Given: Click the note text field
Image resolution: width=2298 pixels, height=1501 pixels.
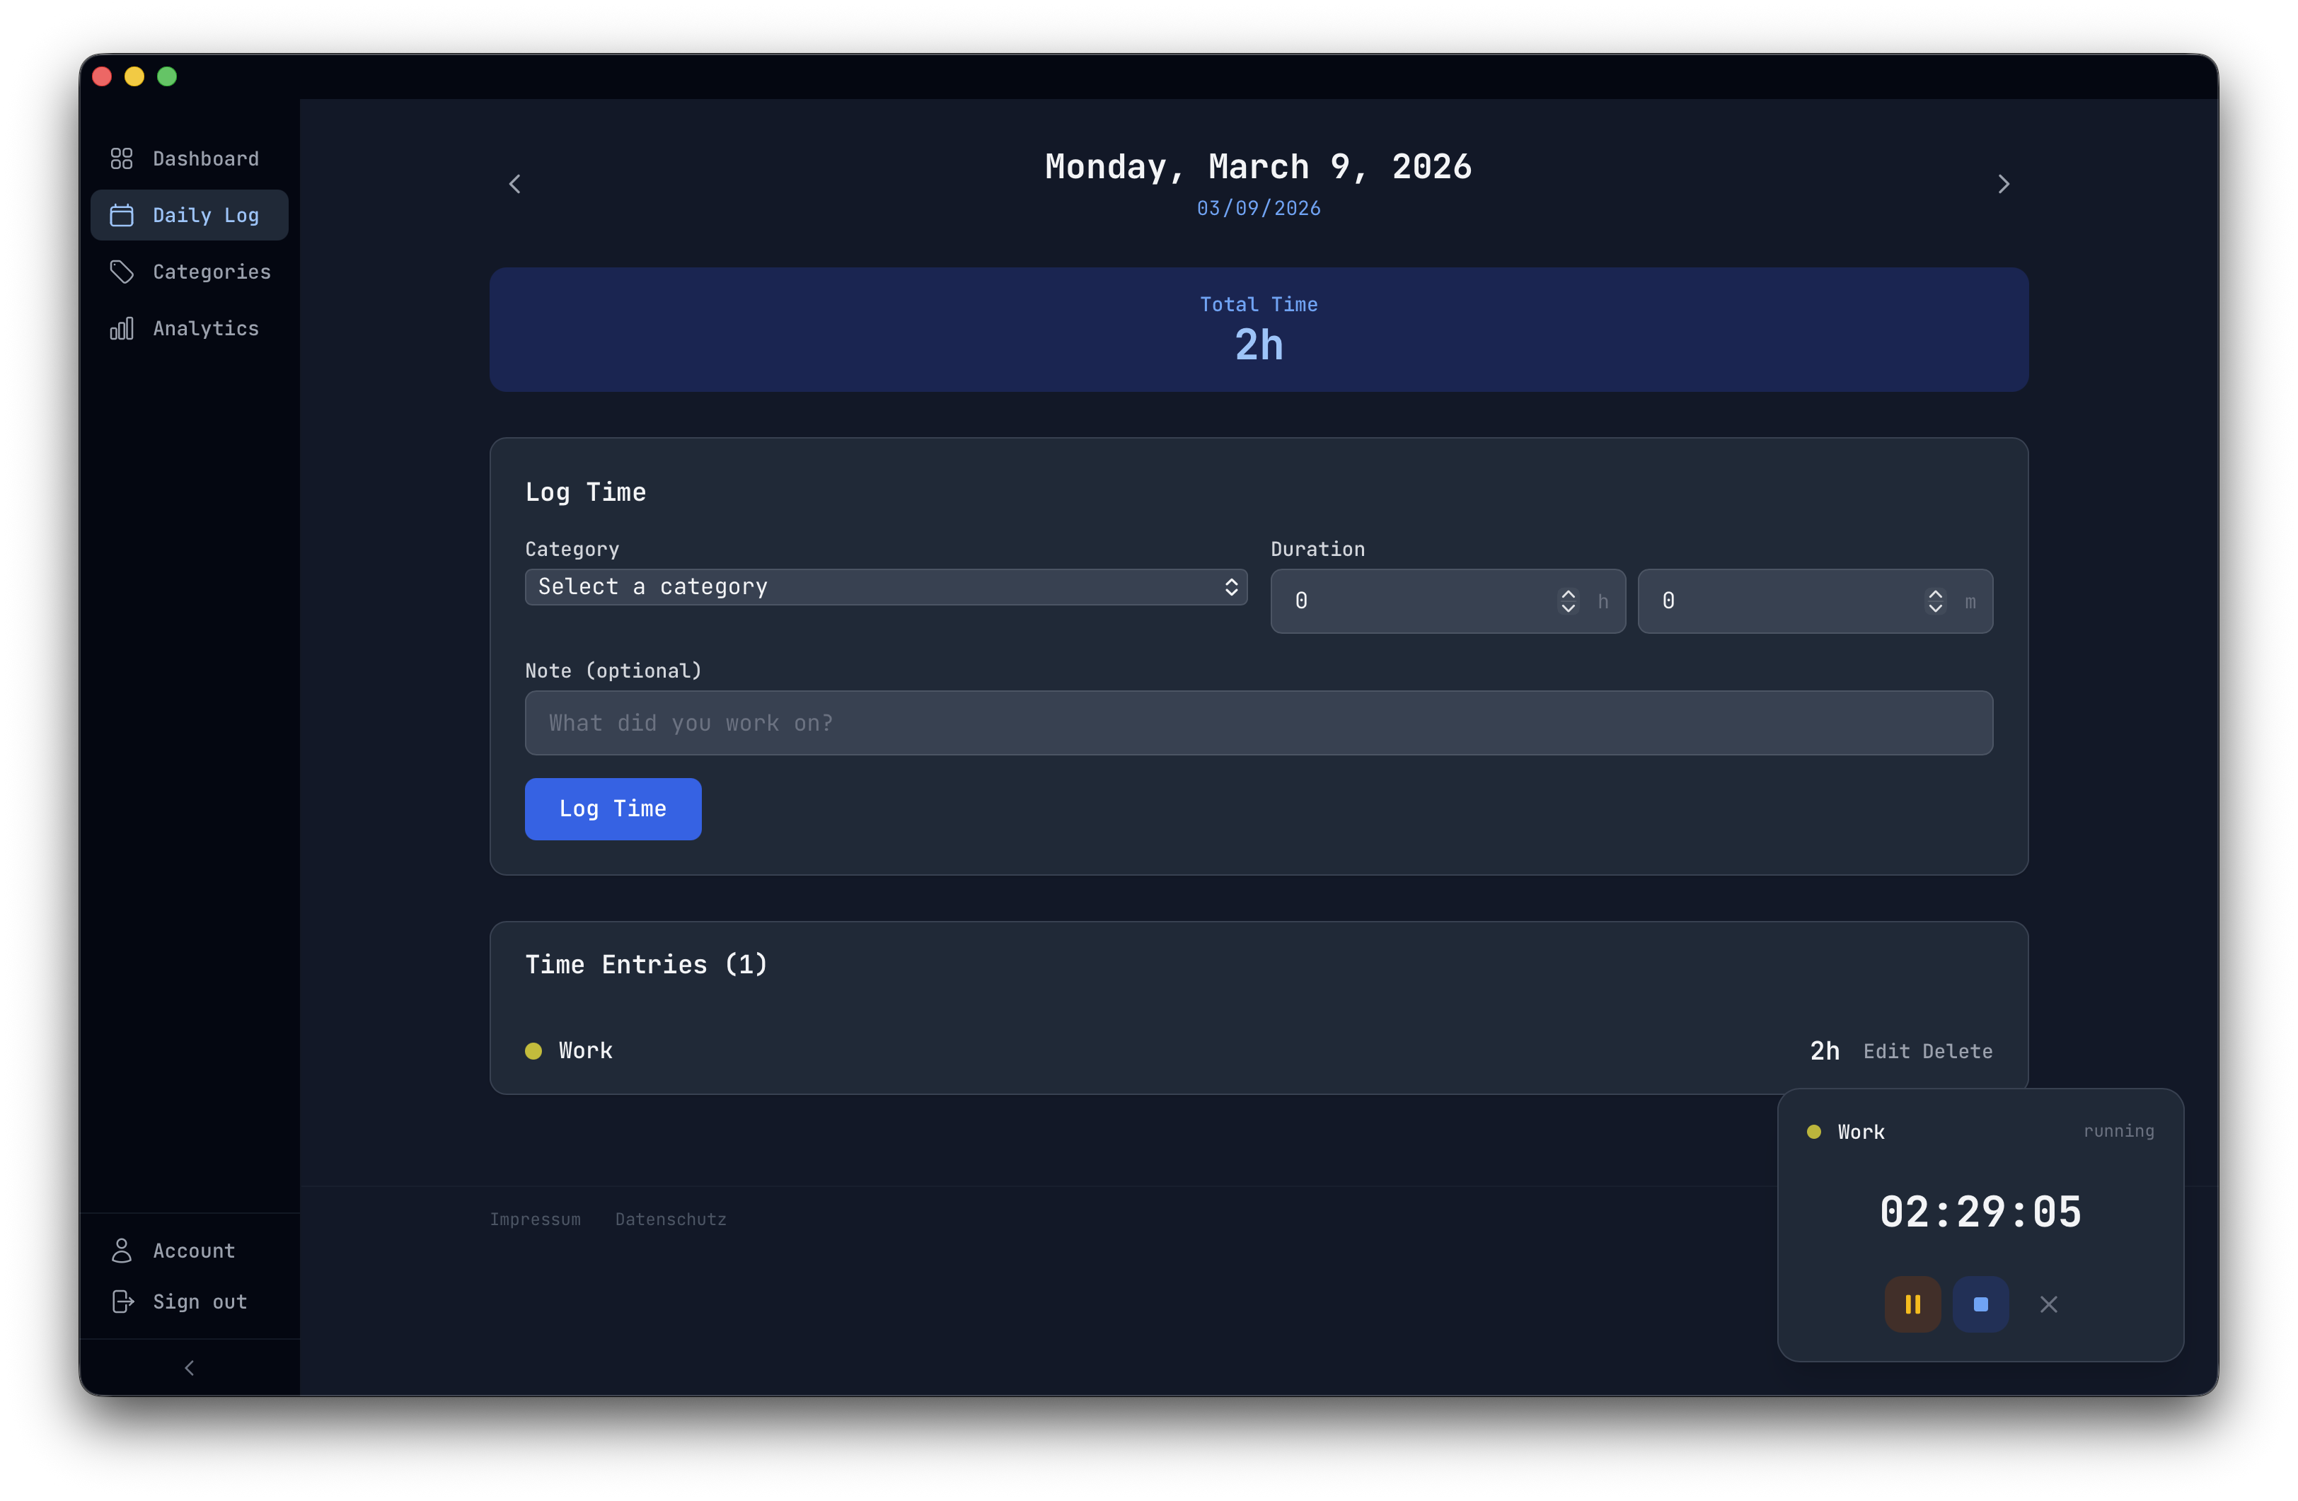Looking at the screenshot, I should click(1258, 723).
